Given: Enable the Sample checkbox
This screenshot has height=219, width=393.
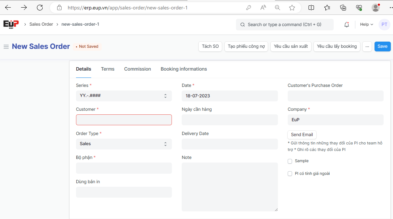Looking at the screenshot, I should click(x=290, y=161).
